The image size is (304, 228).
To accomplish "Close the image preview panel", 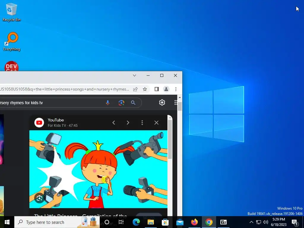I will pos(156,123).
